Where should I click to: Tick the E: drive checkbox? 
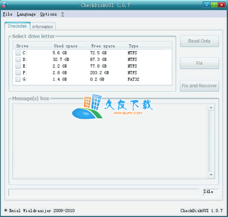18,66
